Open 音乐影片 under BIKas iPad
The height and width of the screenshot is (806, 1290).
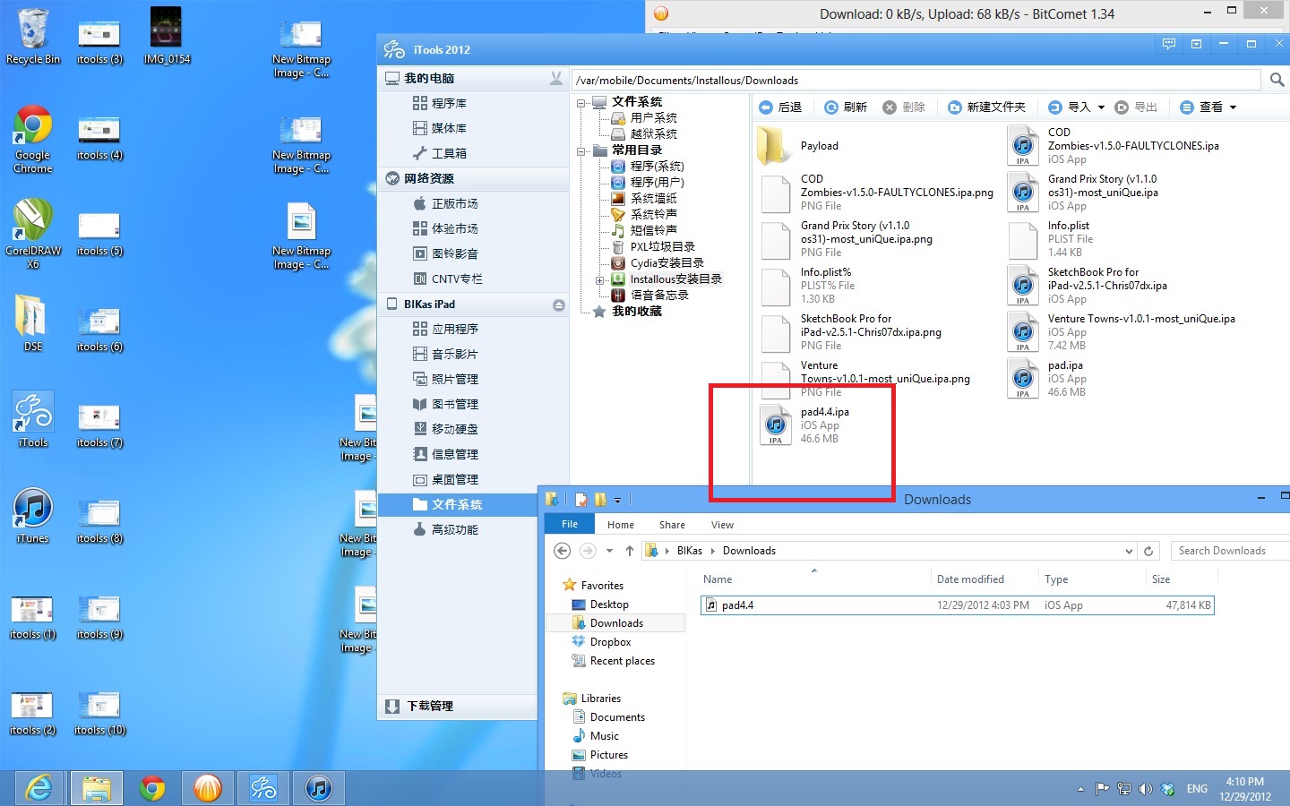445,354
